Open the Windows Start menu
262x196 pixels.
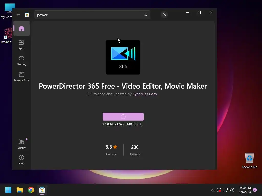tap(8, 190)
